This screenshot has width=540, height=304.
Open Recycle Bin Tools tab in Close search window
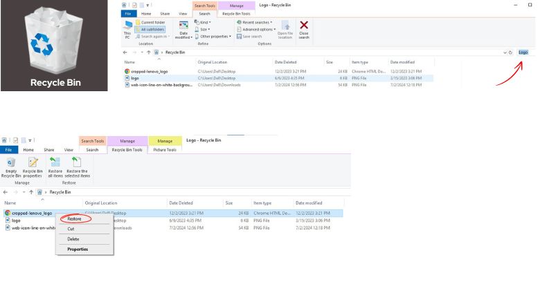236,14
